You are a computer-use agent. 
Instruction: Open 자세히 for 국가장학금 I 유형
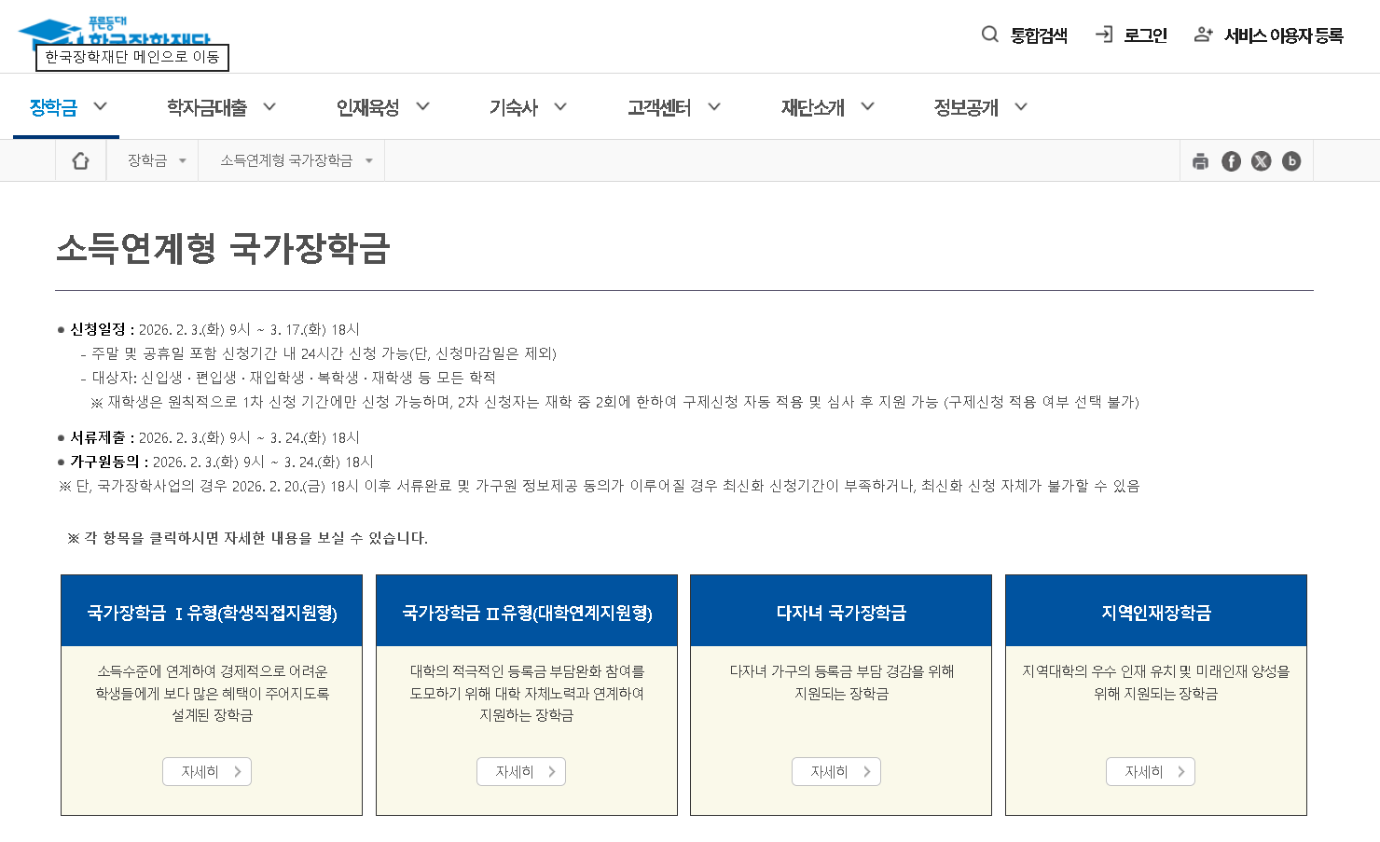point(206,771)
